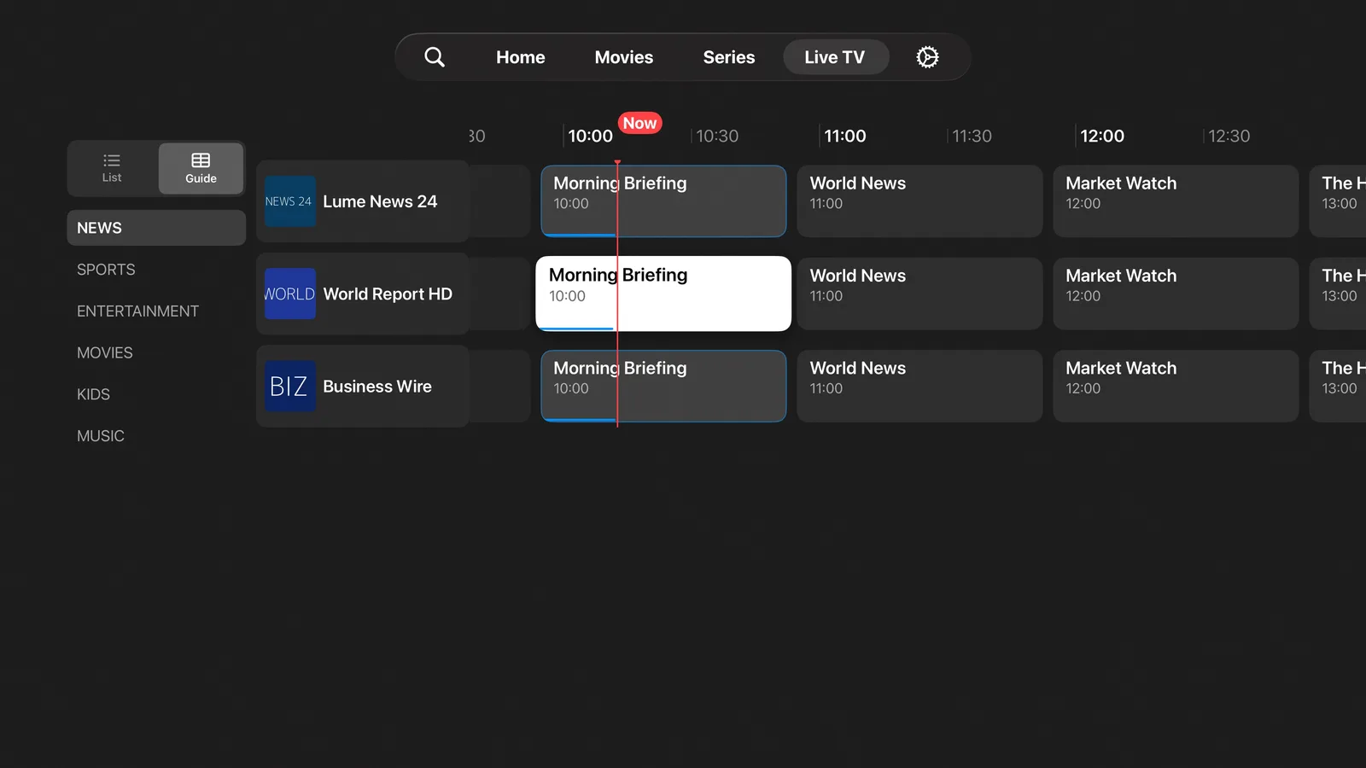The image size is (1366, 768).
Task: Click the 10:30 time marker
Action: [717, 136]
